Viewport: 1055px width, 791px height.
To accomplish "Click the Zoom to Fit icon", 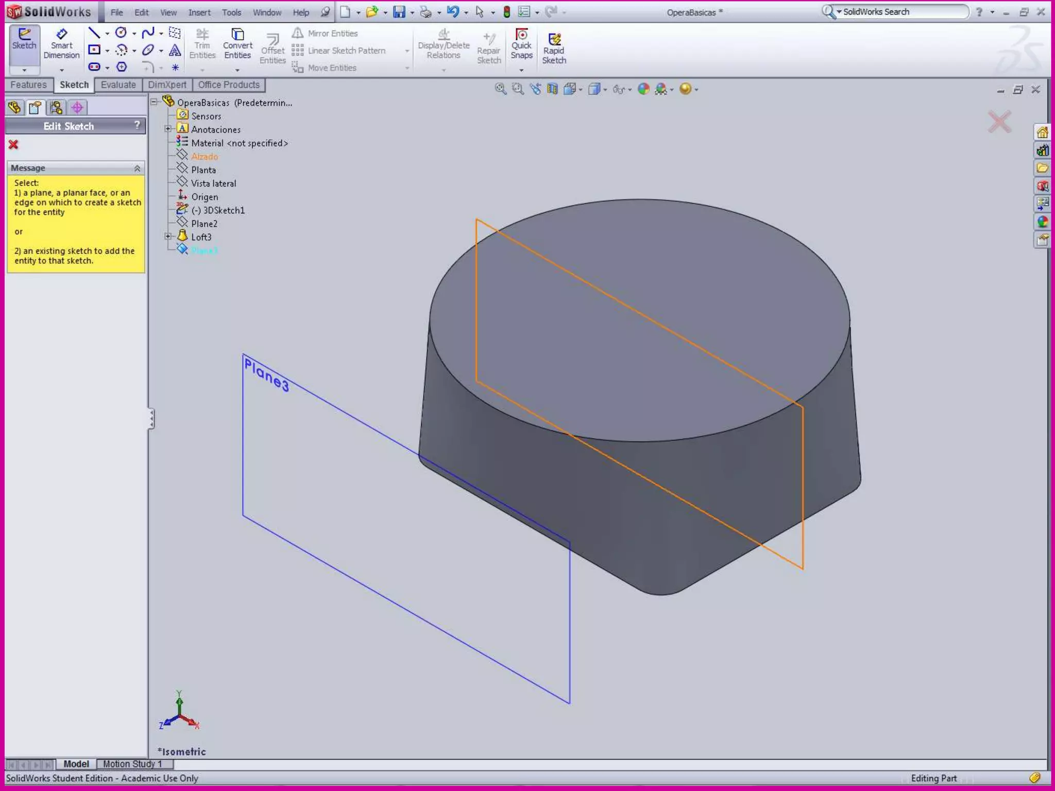I will [x=500, y=89].
